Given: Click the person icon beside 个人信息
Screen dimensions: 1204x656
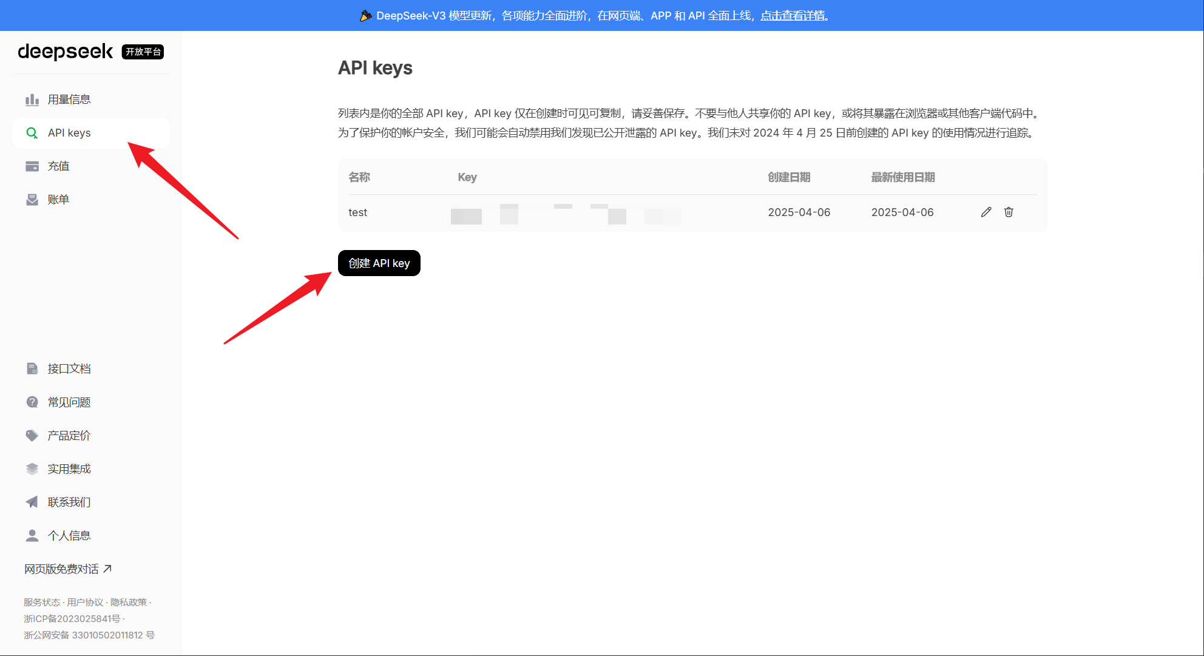Looking at the screenshot, I should [32, 536].
